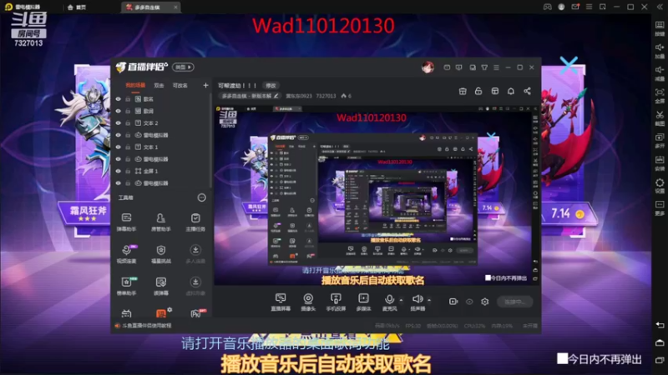Add a new scene with plus button
Screen dimensions: 668x375
(205, 86)
